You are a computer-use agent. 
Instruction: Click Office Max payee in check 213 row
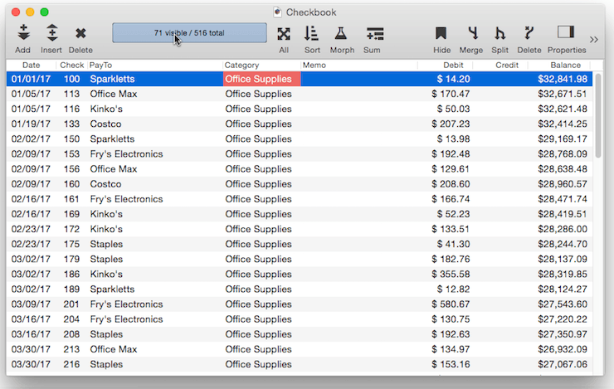coord(114,349)
